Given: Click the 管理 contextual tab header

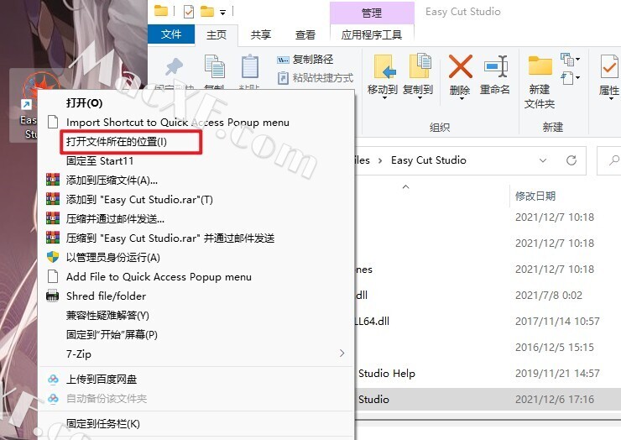Looking at the screenshot, I should (x=372, y=13).
